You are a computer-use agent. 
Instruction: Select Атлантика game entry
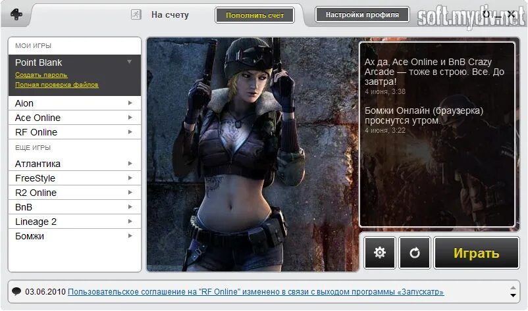[x=74, y=164]
